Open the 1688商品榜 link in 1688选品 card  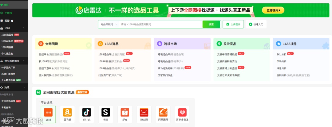[x=117, y=68]
